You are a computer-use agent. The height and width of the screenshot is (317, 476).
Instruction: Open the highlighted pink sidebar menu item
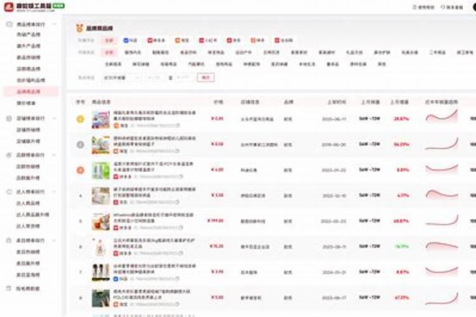(31, 91)
